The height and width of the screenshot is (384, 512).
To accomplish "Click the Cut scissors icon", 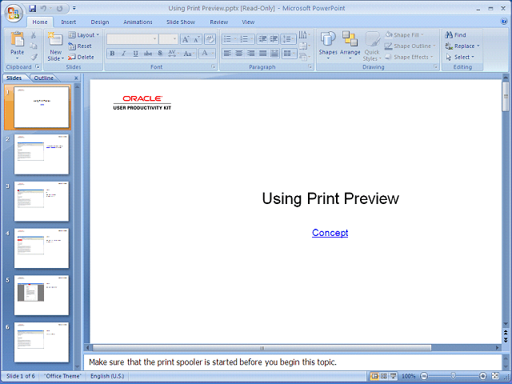I will tap(34, 35).
